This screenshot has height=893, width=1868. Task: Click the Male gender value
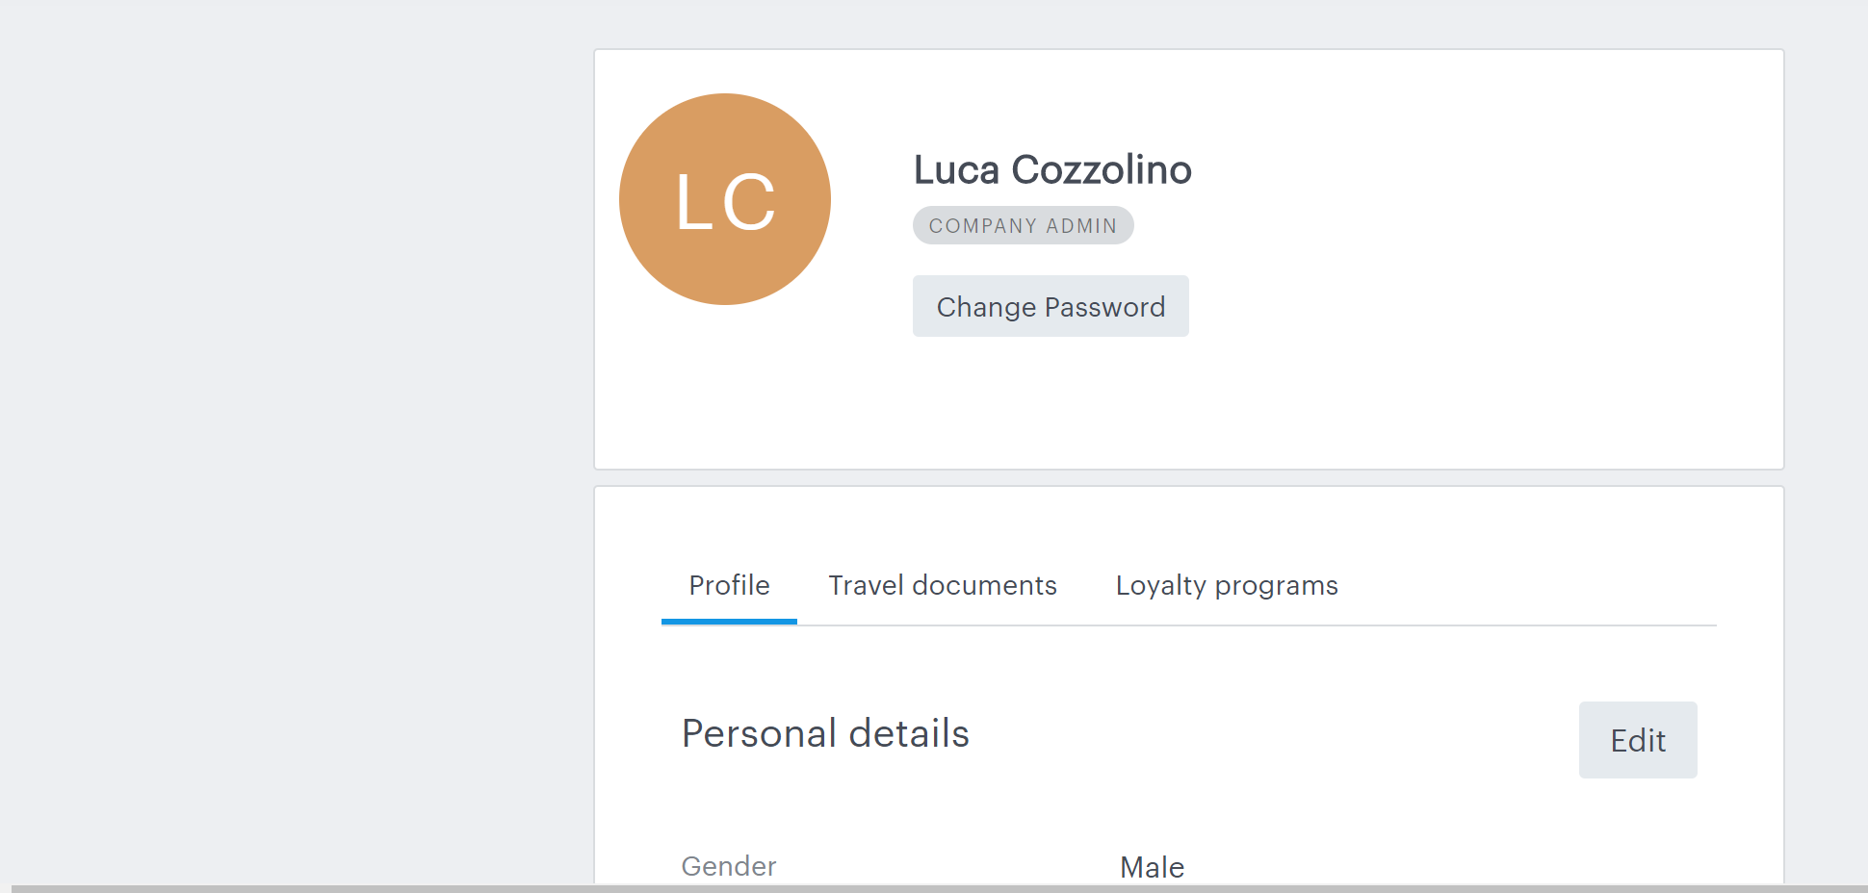click(x=1152, y=867)
